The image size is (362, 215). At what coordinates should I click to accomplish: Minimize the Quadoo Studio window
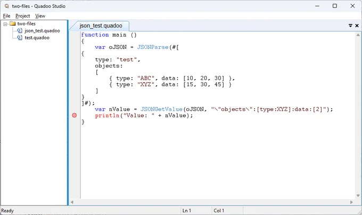[317, 6]
